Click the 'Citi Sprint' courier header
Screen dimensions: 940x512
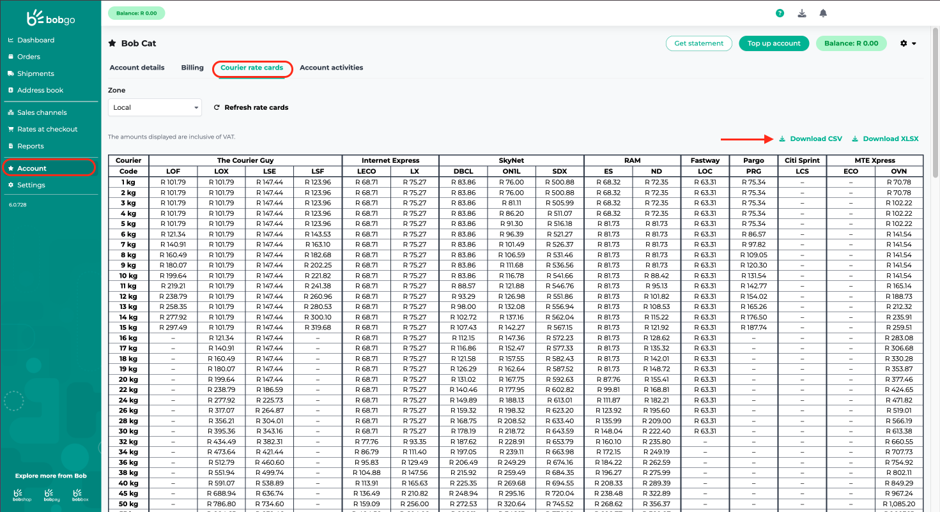coord(802,160)
